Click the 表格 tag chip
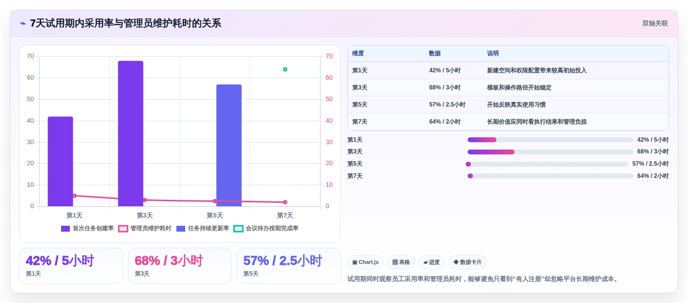688x303 pixels. click(x=401, y=262)
